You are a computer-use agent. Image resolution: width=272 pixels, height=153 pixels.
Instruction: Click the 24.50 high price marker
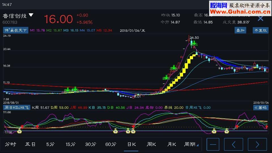[x=194, y=38]
